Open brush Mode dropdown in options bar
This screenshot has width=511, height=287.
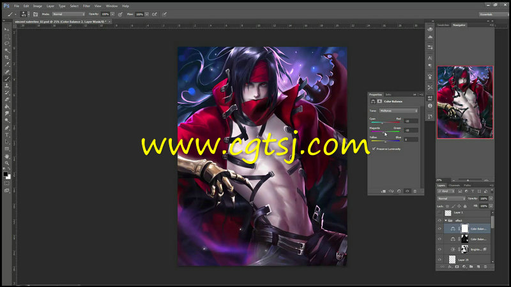(x=68, y=14)
